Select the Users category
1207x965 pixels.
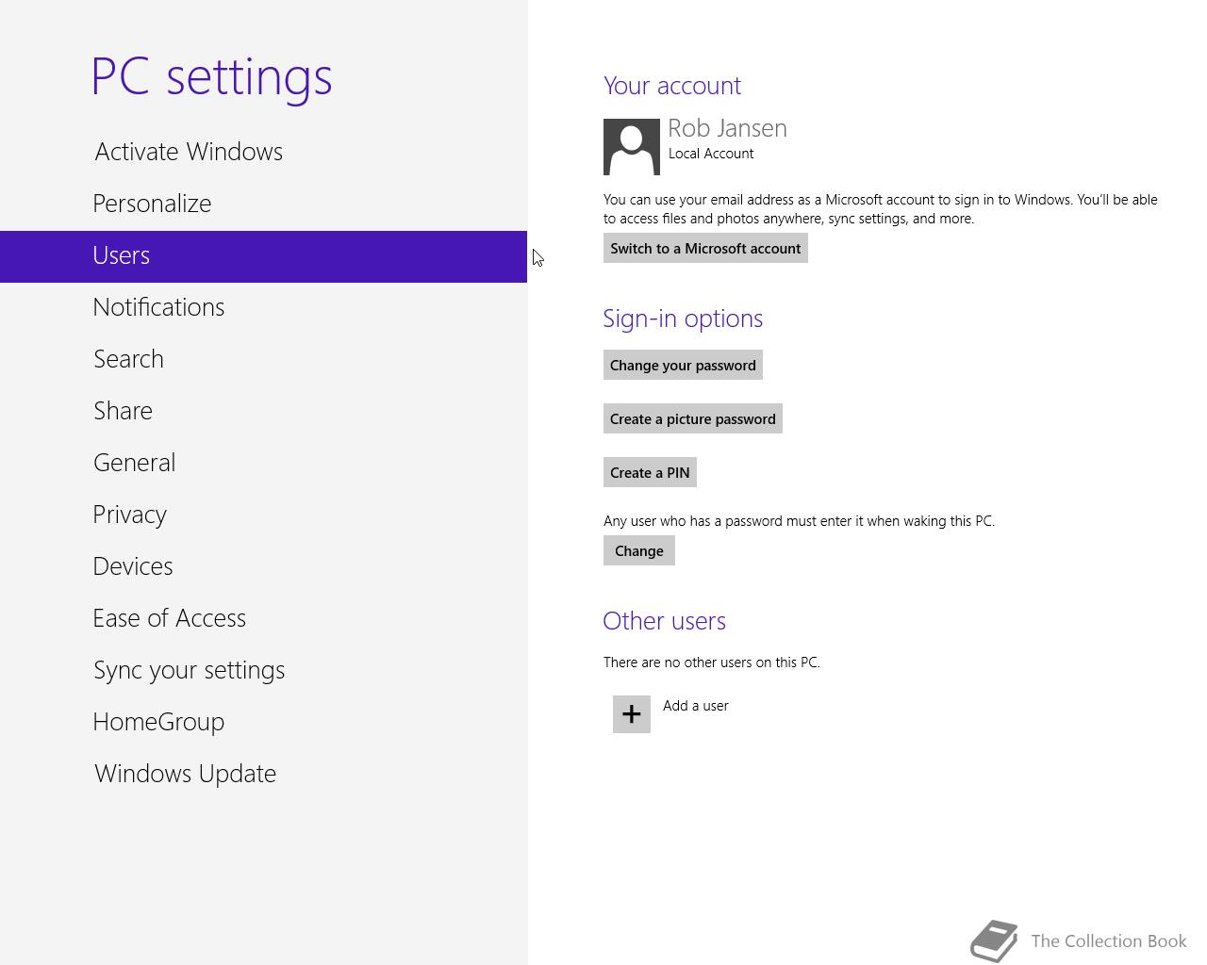click(x=263, y=256)
